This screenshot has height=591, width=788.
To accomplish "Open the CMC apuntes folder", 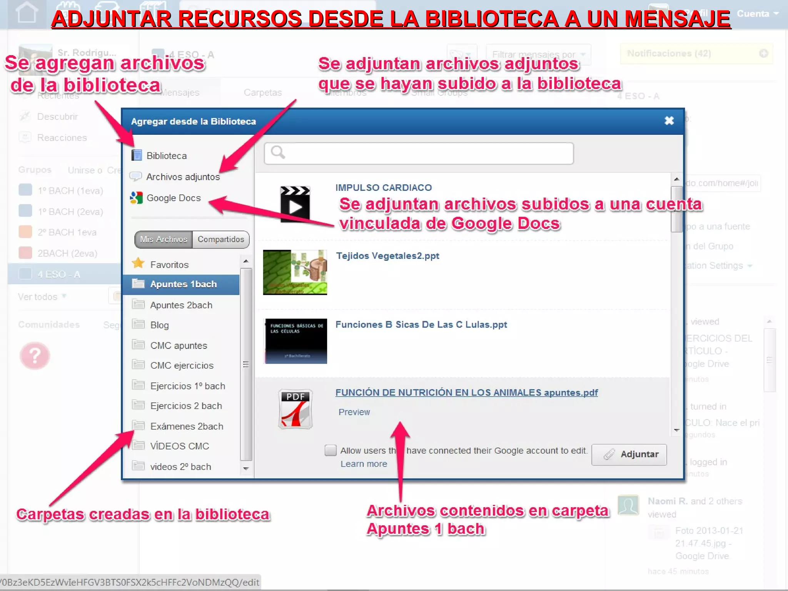I will [x=169, y=345].
